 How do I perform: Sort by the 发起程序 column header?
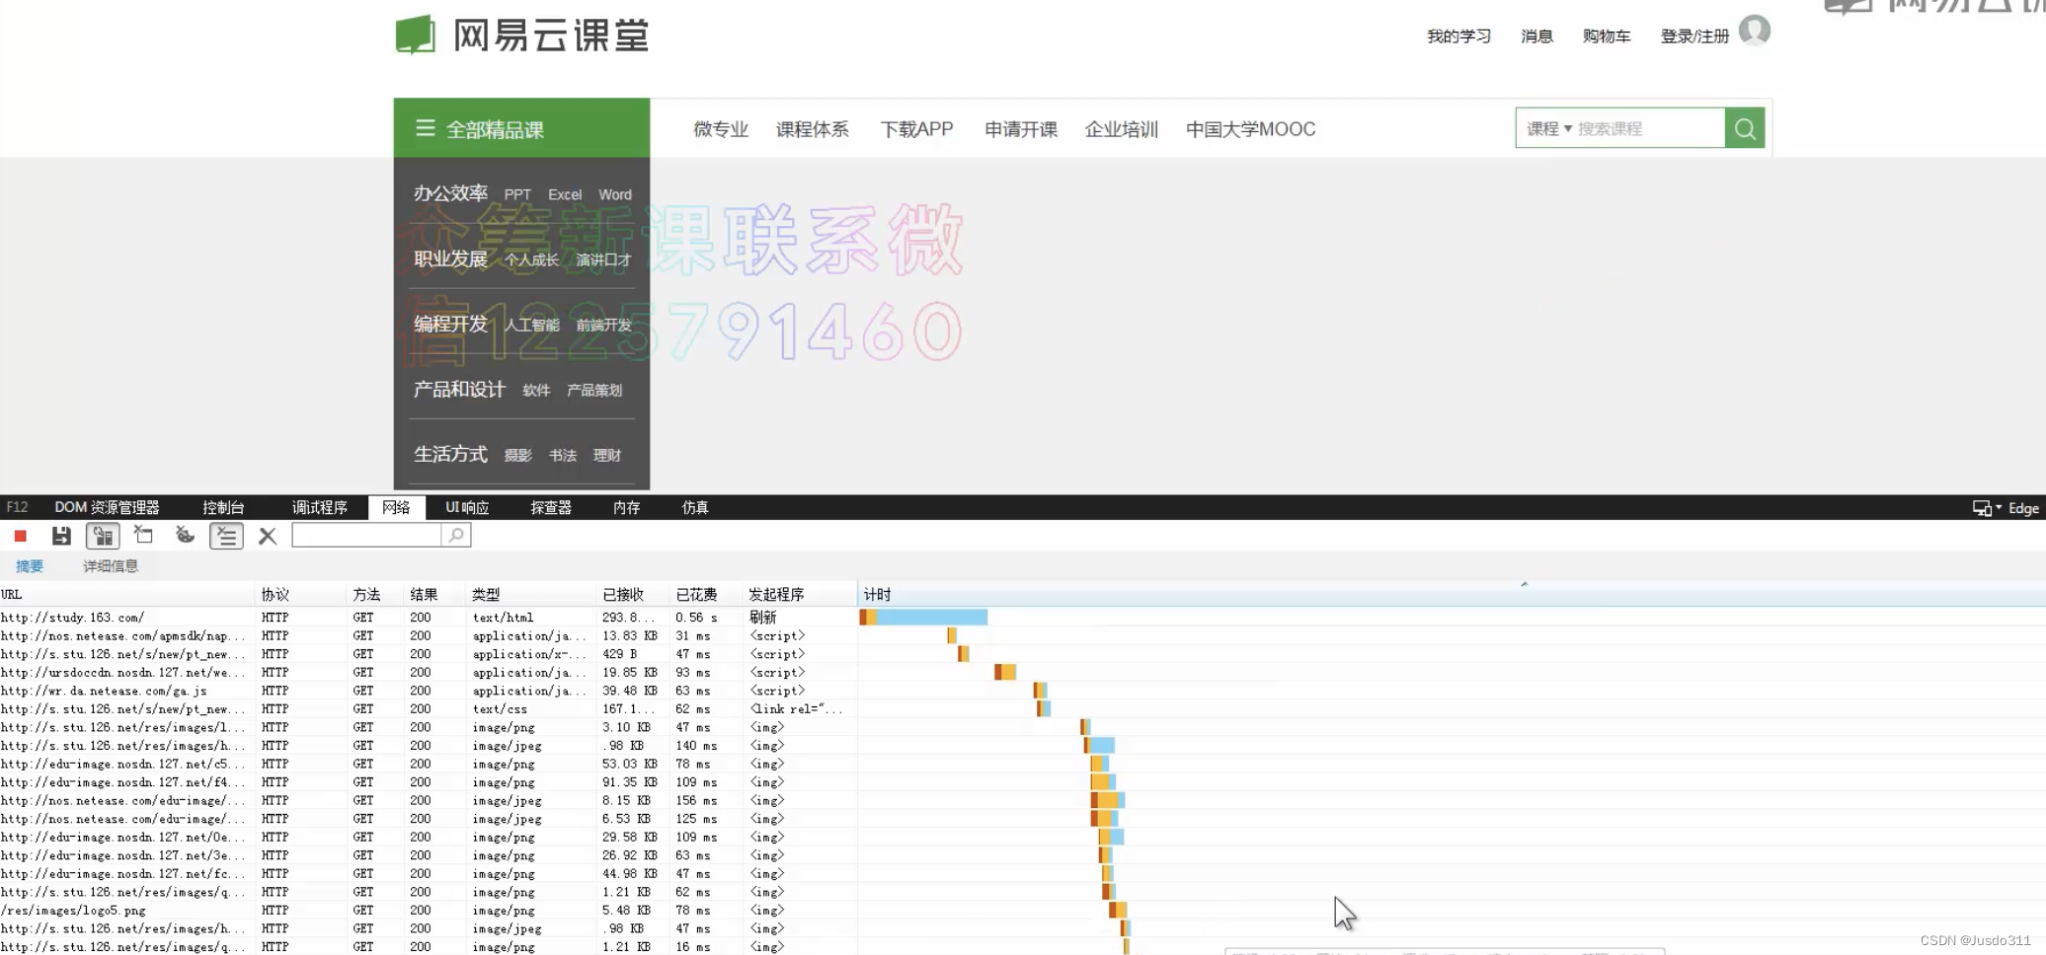[800, 594]
